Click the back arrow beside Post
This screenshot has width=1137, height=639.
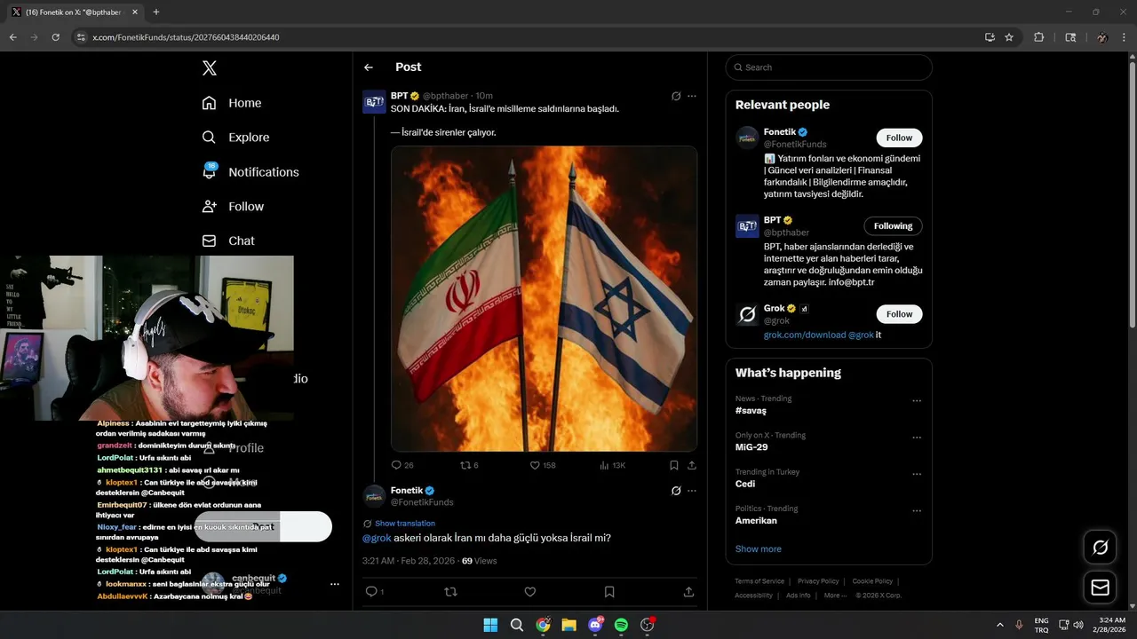(x=369, y=67)
